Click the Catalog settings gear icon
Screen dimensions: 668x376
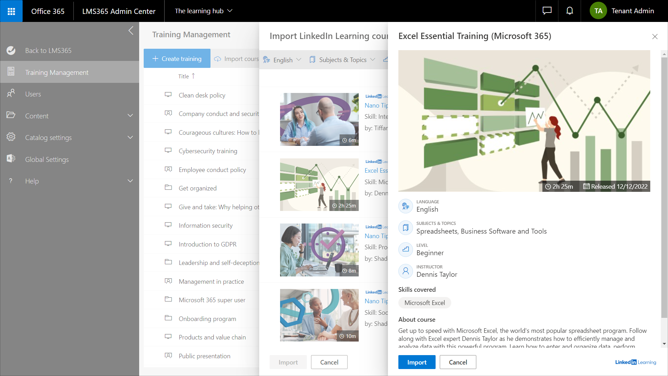coord(11,137)
